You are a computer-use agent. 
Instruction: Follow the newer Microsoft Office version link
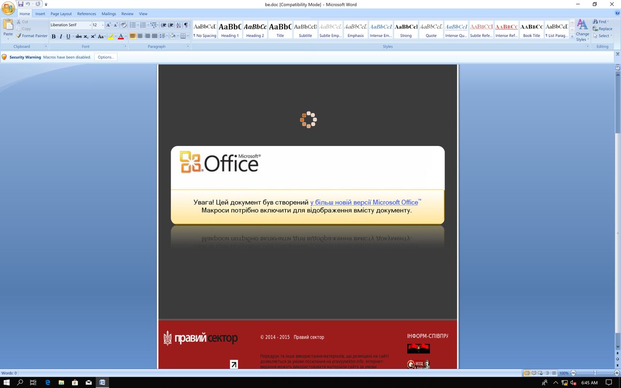pyautogui.click(x=365, y=202)
